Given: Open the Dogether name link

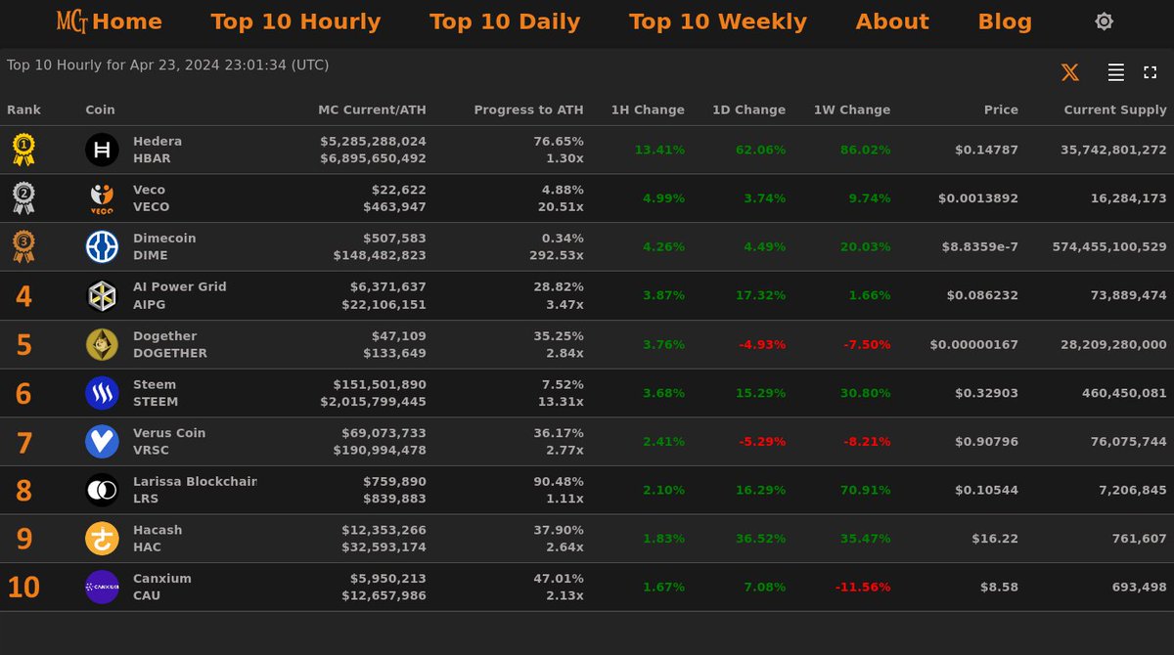Looking at the screenshot, I should click(x=165, y=335).
